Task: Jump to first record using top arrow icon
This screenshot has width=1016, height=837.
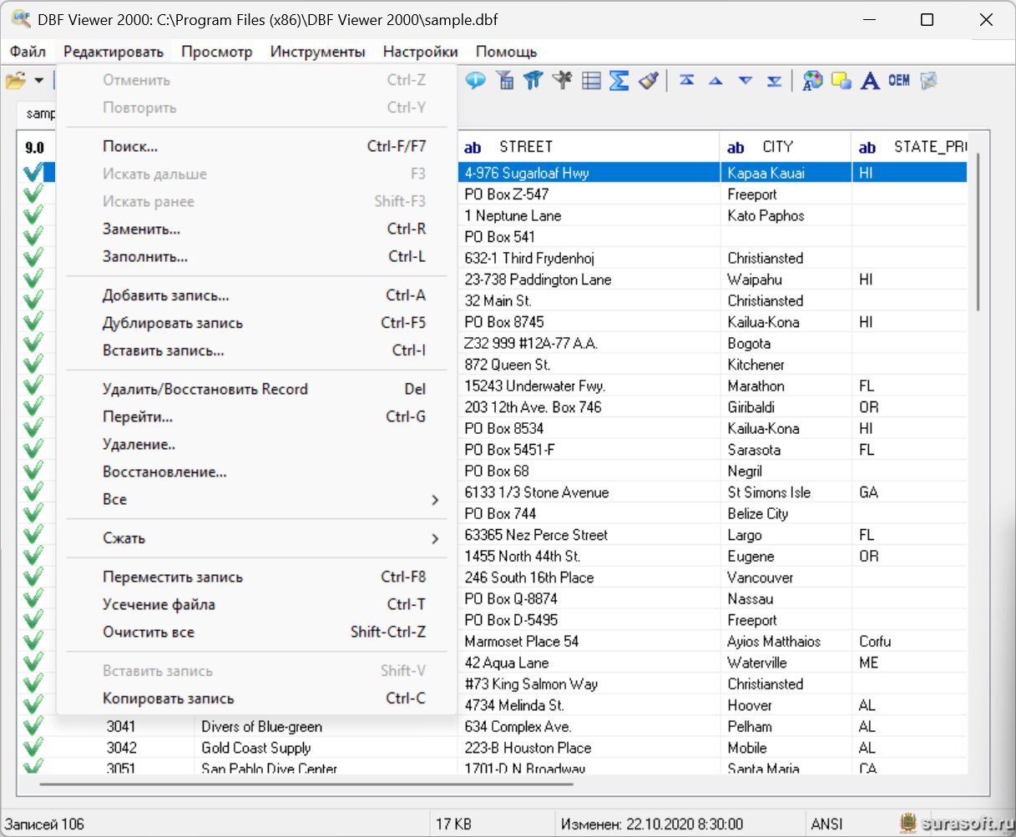Action: pos(686,80)
